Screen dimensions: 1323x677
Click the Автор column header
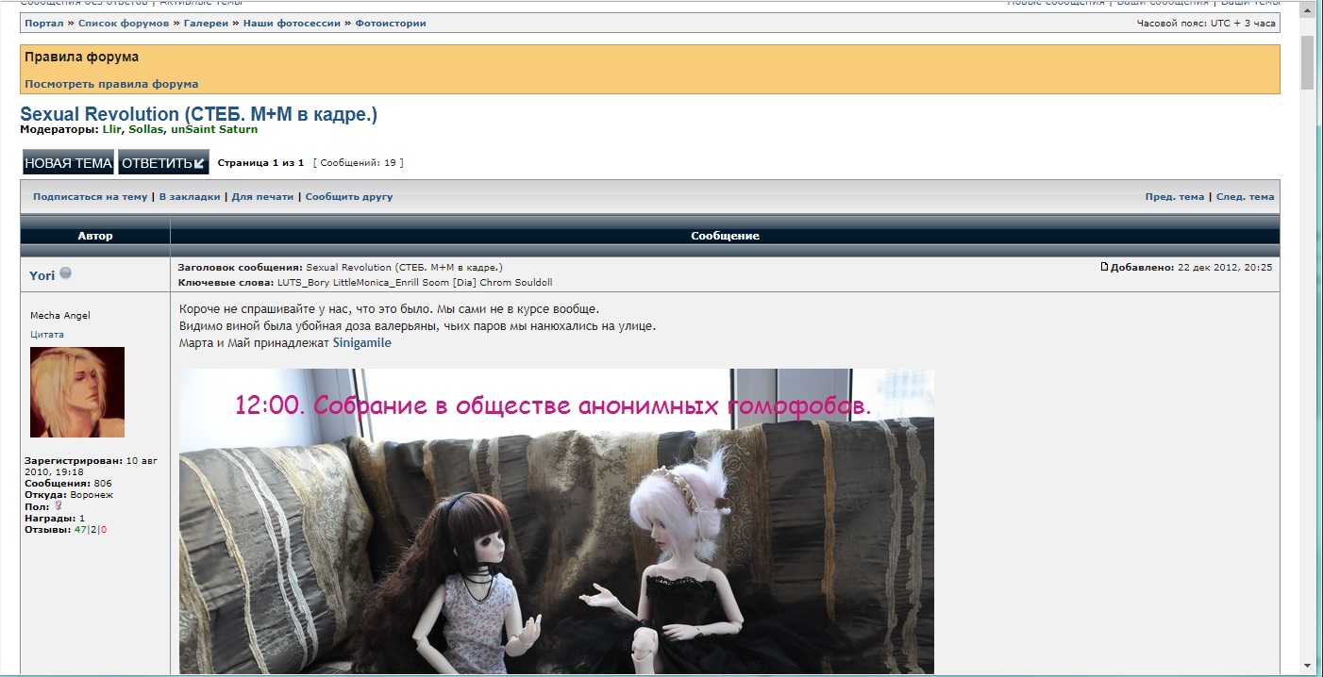click(x=95, y=236)
